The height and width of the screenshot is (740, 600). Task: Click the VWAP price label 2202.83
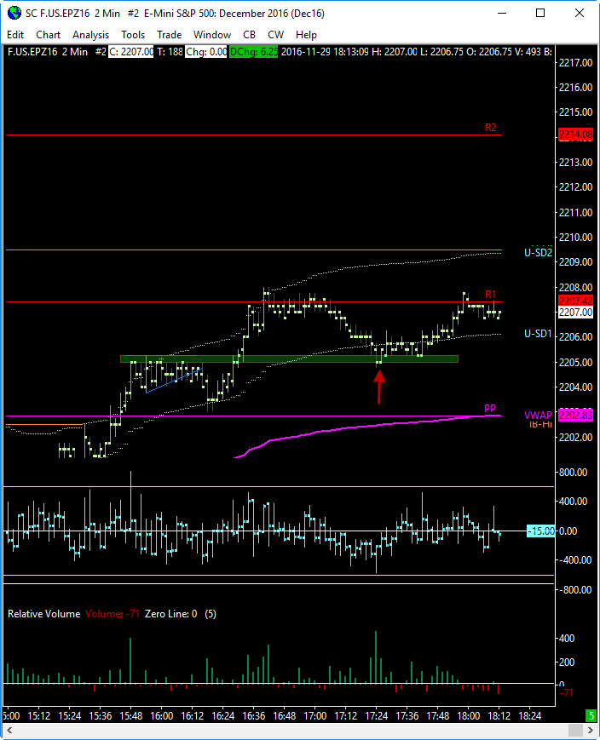(575, 416)
